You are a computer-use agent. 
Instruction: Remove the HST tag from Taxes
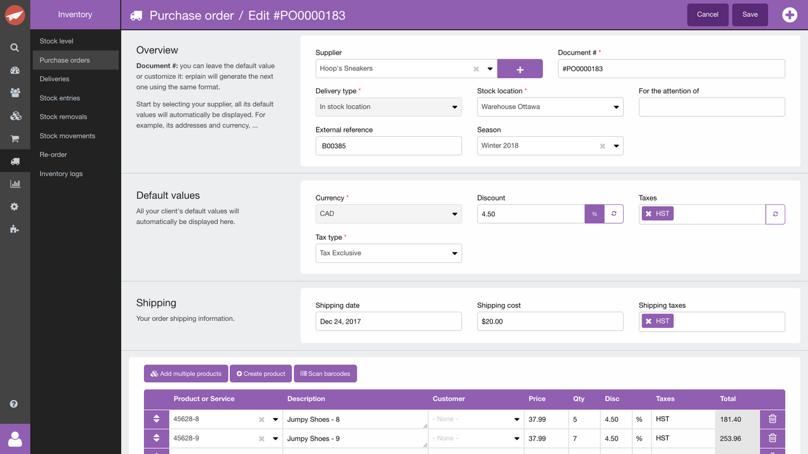(648, 214)
